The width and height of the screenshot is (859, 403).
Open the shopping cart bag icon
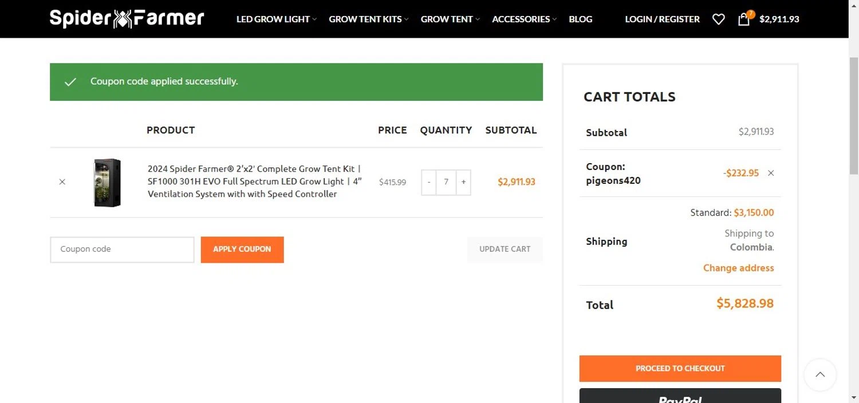click(x=744, y=19)
